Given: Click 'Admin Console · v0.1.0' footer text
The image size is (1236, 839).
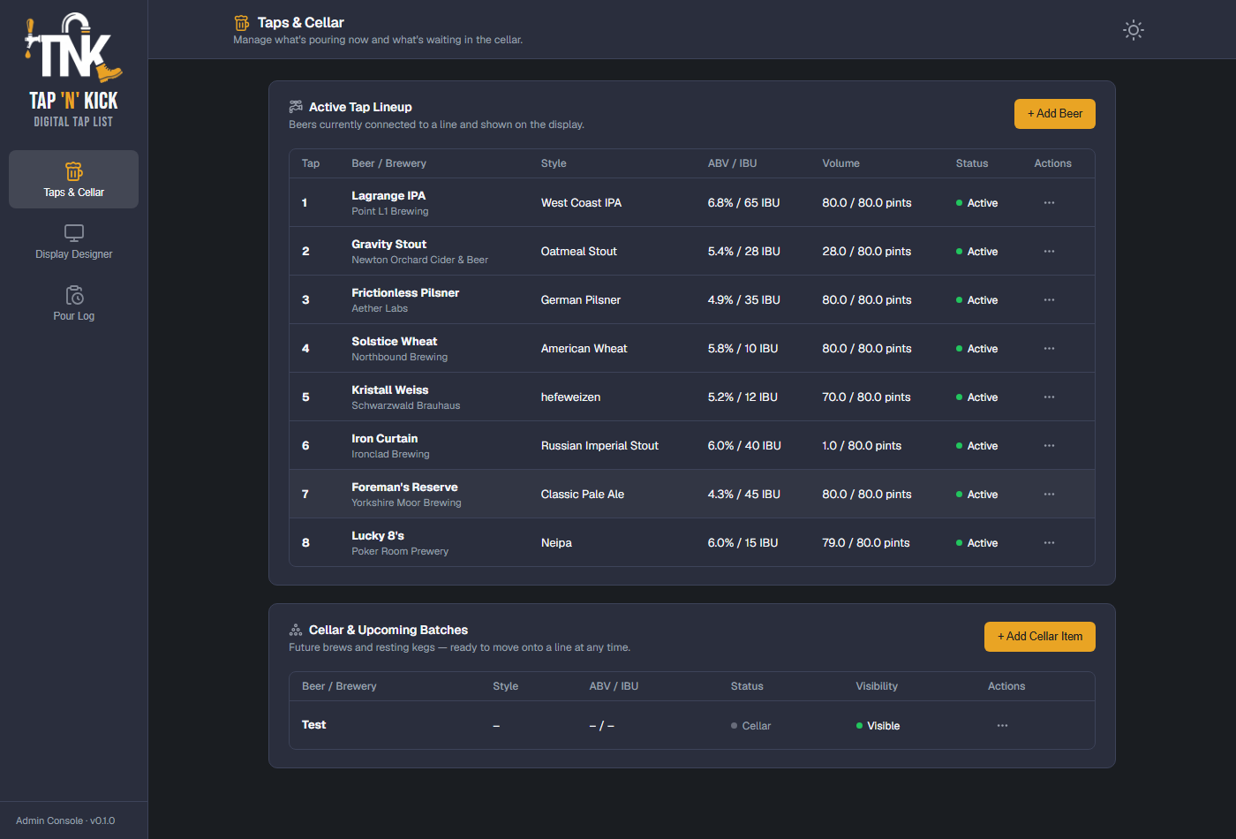Looking at the screenshot, I should [65, 820].
